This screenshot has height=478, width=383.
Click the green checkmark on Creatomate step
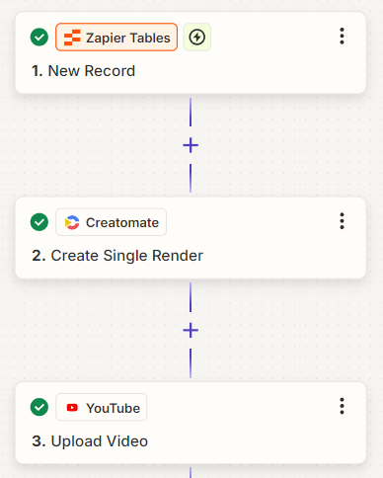[x=39, y=222]
